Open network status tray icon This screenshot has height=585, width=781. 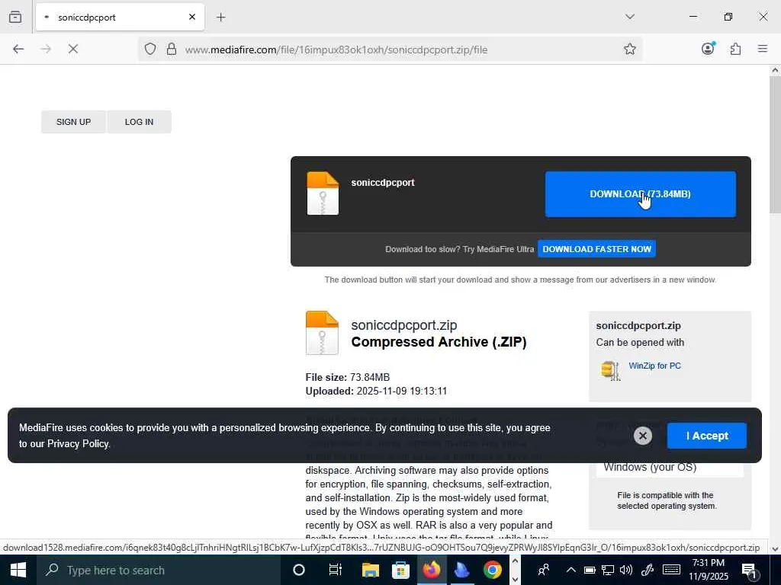click(608, 570)
